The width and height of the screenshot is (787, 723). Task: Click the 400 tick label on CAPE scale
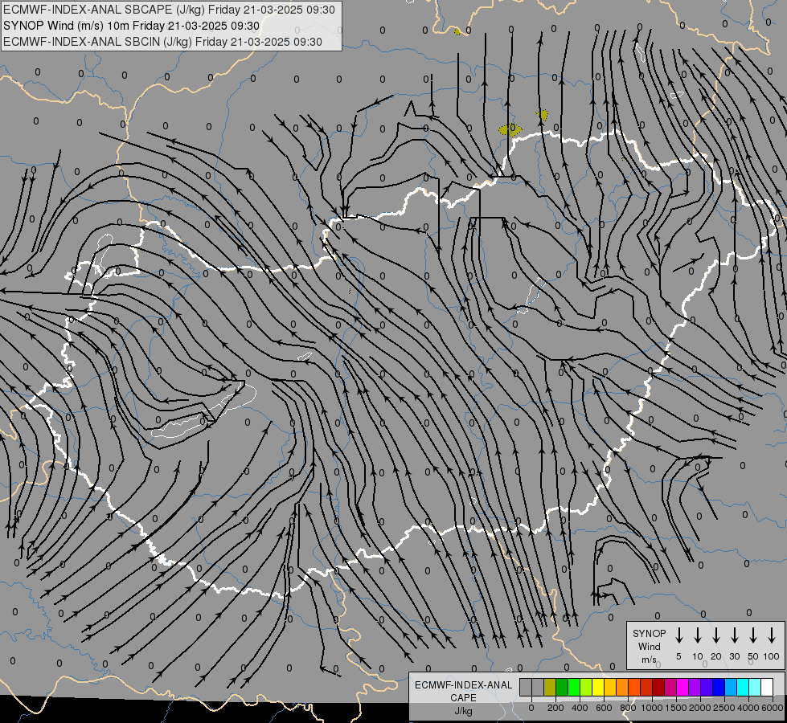pos(580,708)
